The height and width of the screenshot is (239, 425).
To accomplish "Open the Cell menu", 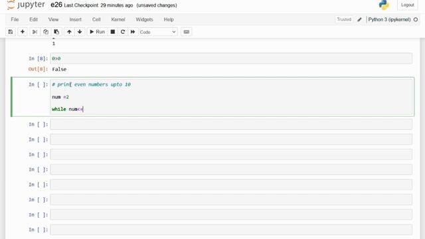I will pyautogui.click(x=96, y=19).
